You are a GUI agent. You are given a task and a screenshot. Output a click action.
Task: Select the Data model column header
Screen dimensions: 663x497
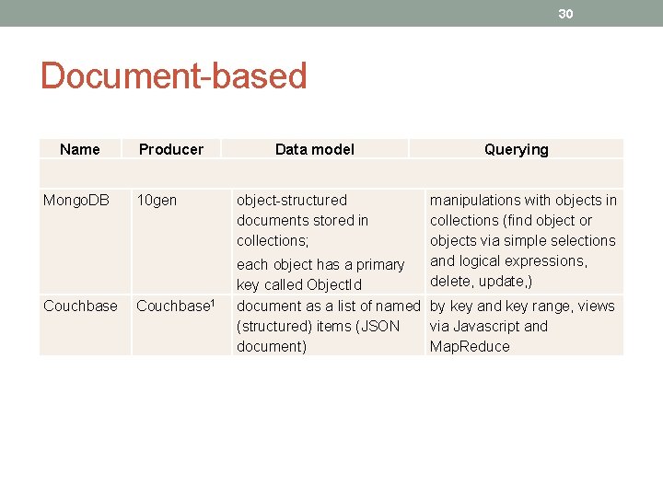pos(315,149)
